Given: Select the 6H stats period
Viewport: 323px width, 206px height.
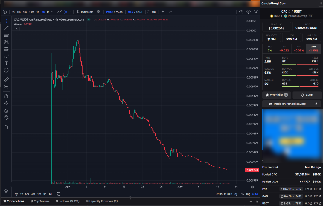Looking at the screenshot, I should (299, 49).
